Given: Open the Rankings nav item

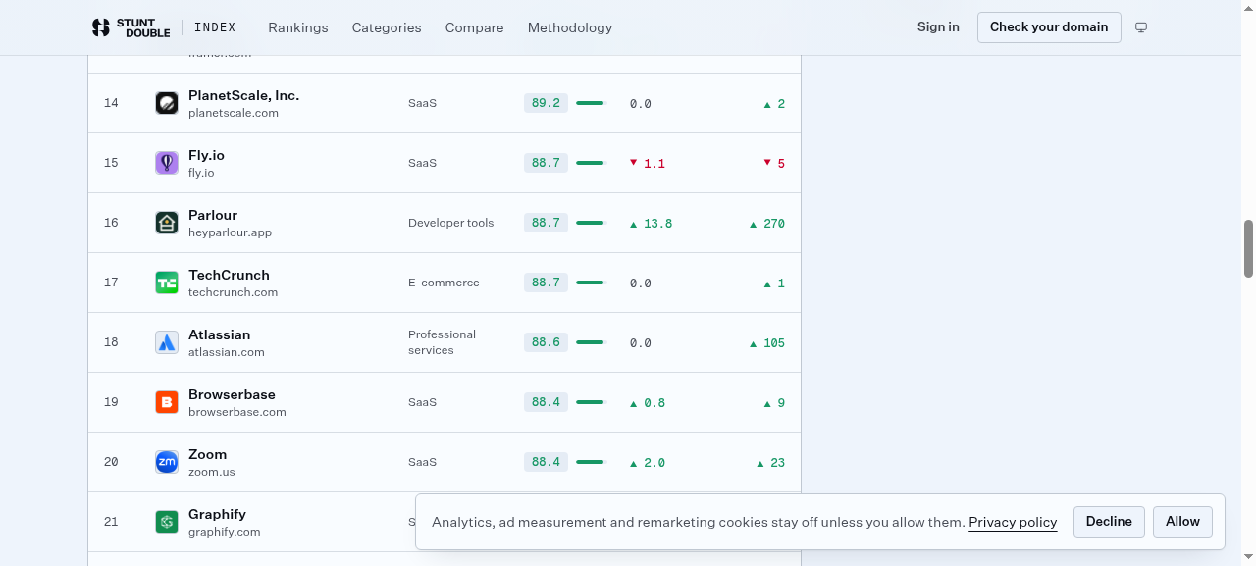Looking at the screenshot, I should (298, 27).
